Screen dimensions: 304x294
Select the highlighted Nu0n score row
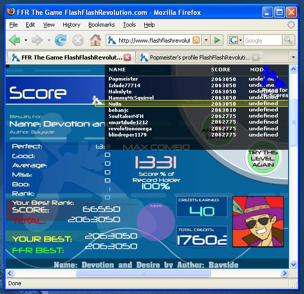pyautogui.click(x=192, y=104)
